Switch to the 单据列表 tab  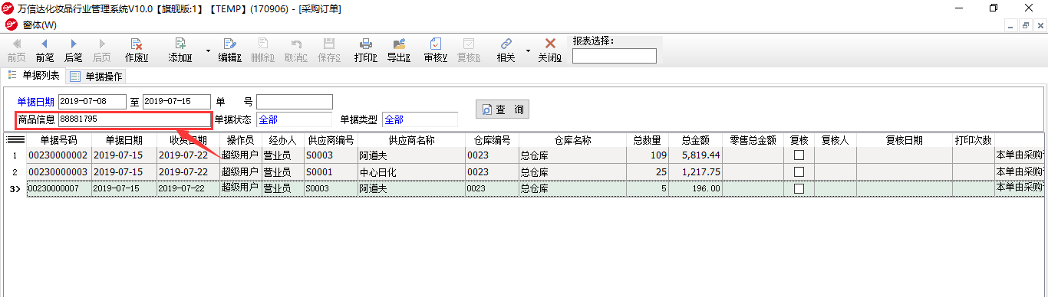34,75
